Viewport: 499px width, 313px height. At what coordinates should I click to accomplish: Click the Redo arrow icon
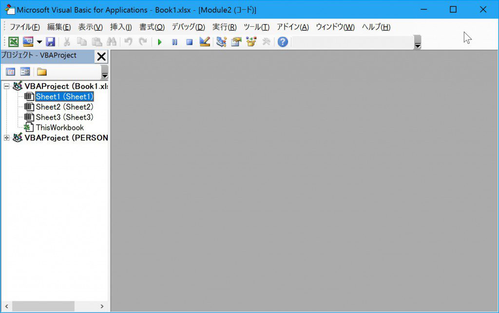tap(143, 42)
